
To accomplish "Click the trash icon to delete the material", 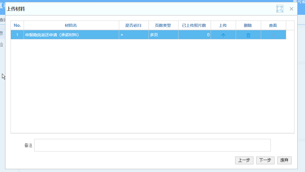I will pos(248,35).
